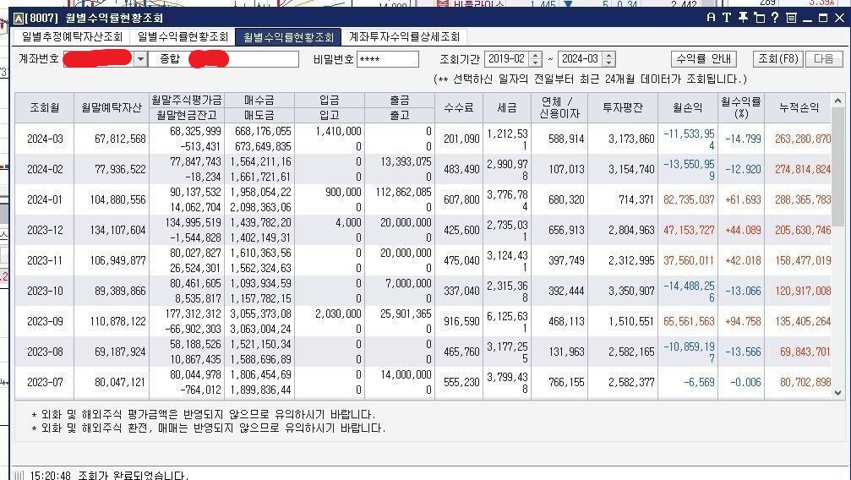Click the 월수익률(%) column header

click(x=741, y=107)
